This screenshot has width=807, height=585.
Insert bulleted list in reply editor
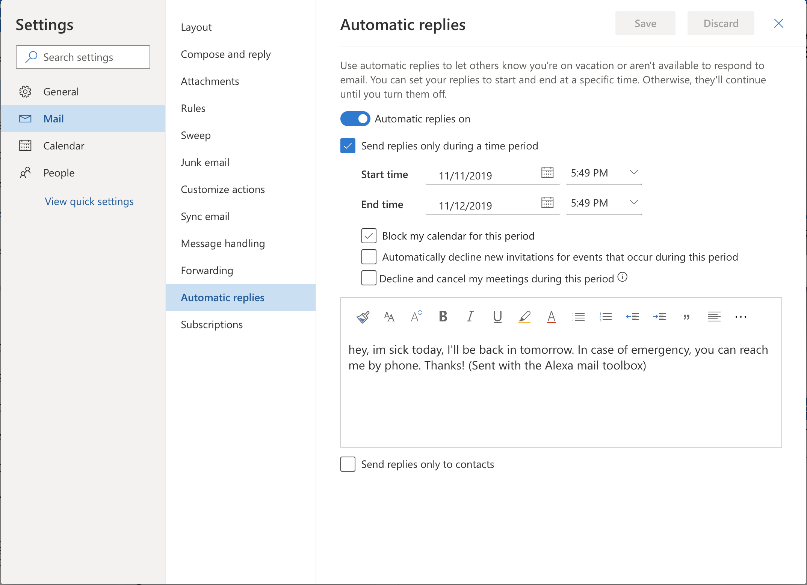coord(578,317)
